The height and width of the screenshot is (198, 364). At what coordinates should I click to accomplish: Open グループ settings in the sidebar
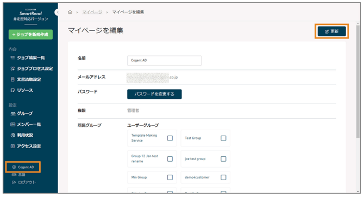(25, 113)
